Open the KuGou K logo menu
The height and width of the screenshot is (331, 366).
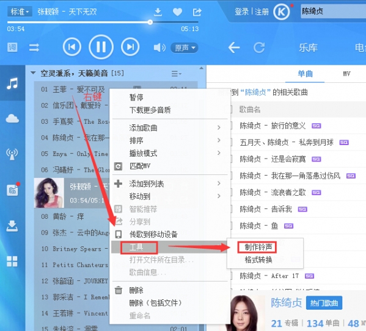tap(282, 12)
